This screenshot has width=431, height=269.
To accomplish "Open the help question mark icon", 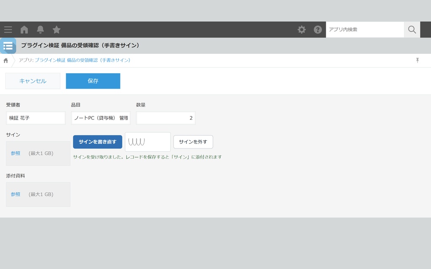I will [x=318, y=30].
